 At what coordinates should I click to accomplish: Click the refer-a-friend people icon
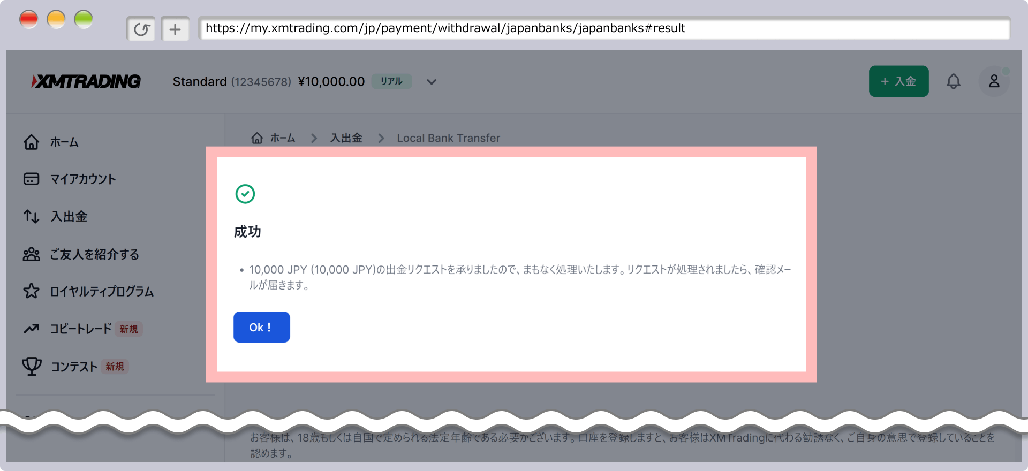31,254
